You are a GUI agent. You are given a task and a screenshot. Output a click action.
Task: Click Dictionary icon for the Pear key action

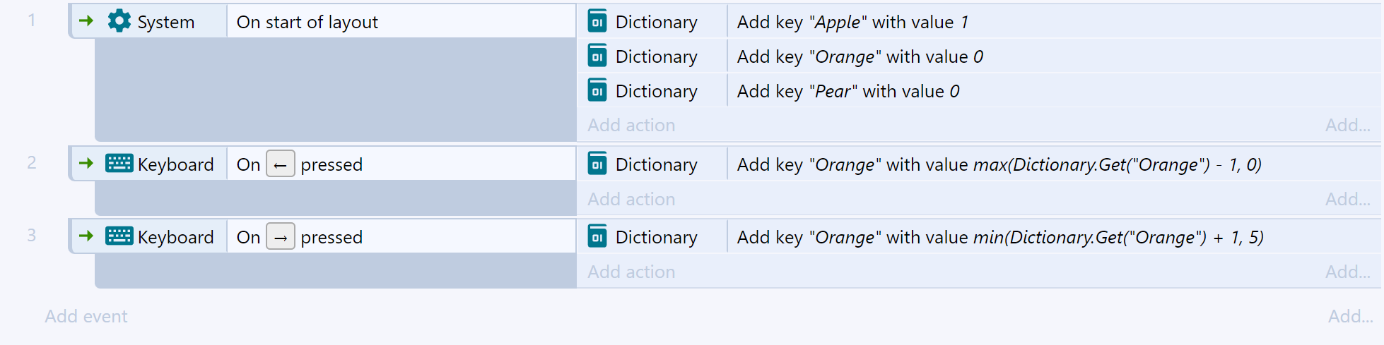(x=597, y=90)
